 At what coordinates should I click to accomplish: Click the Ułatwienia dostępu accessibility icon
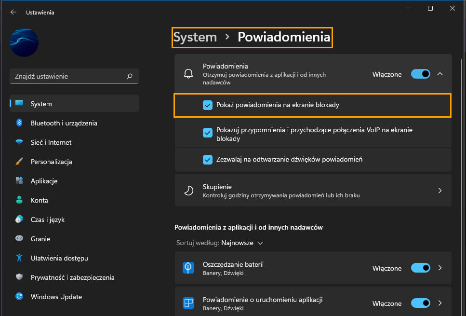(x=19, y=258)
